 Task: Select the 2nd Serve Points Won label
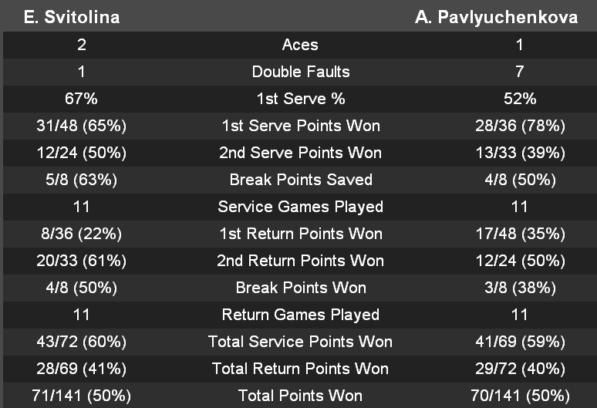point(300,153)
